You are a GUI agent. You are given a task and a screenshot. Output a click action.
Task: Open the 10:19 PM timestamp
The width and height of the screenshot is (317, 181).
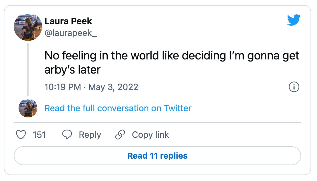click(63, 87)
